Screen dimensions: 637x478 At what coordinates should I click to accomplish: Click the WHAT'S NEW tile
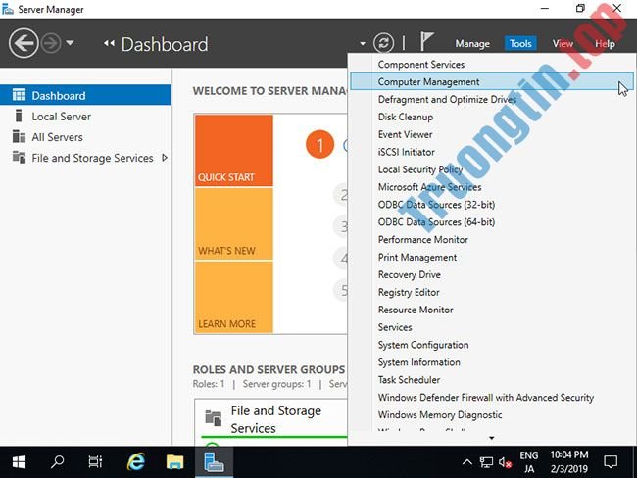tap(234, 224)
